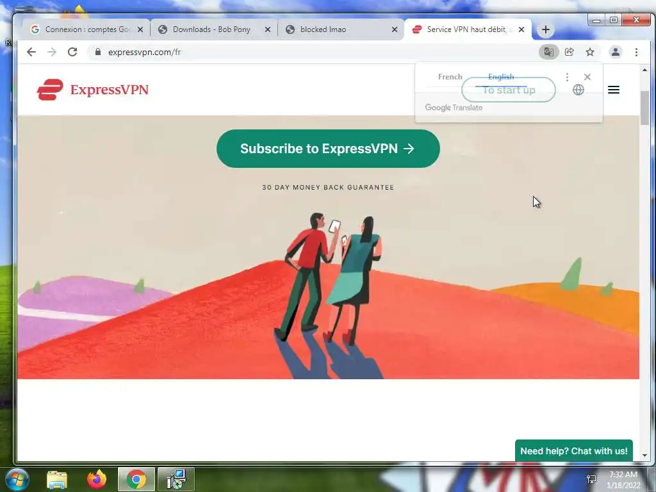This screenshot has height=492, width=656.
Task: Switch to Connexion comptes Google tab
Action: (x=86, y=29)
